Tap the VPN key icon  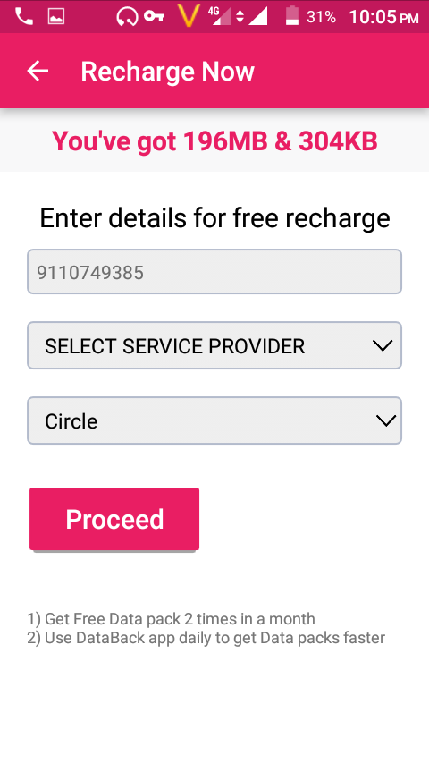(x=155, y=17)
